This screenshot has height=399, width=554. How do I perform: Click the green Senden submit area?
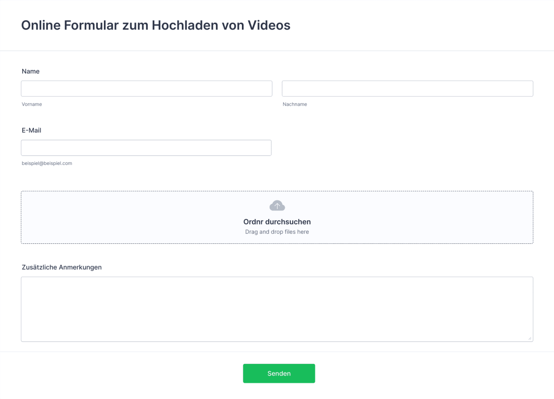(279, 373)
